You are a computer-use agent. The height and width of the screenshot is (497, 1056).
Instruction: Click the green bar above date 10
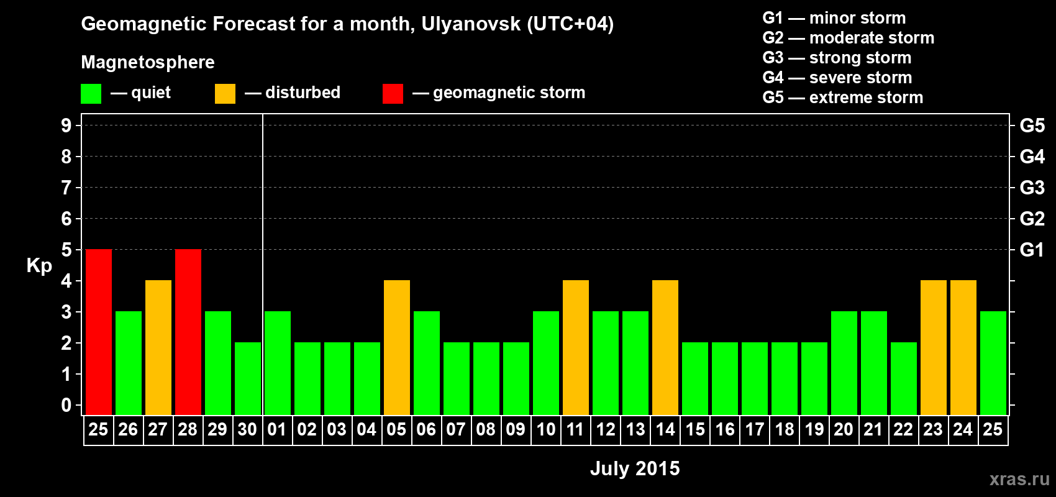(x=546, y=363)
